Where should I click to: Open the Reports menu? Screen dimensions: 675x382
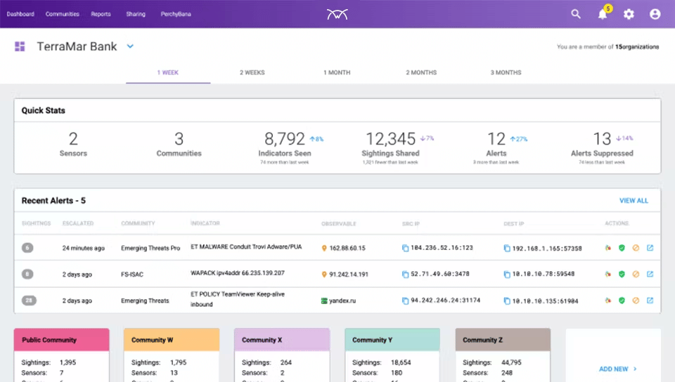[101, 14]
